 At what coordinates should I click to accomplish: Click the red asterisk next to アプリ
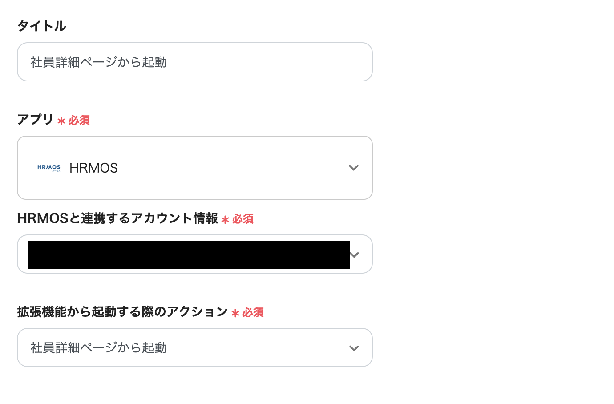click(x=61, y=121)
